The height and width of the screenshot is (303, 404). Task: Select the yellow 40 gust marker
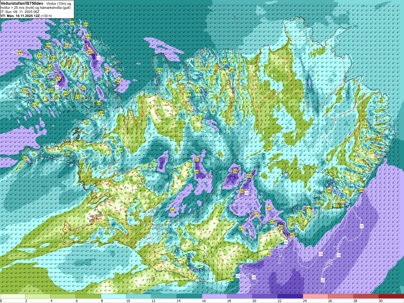coord(90,52)
